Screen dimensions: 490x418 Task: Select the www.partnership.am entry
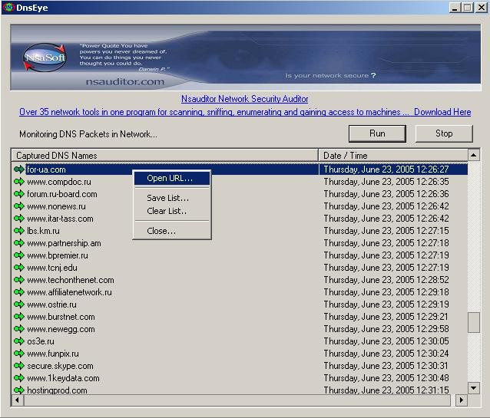coord(64,243)
